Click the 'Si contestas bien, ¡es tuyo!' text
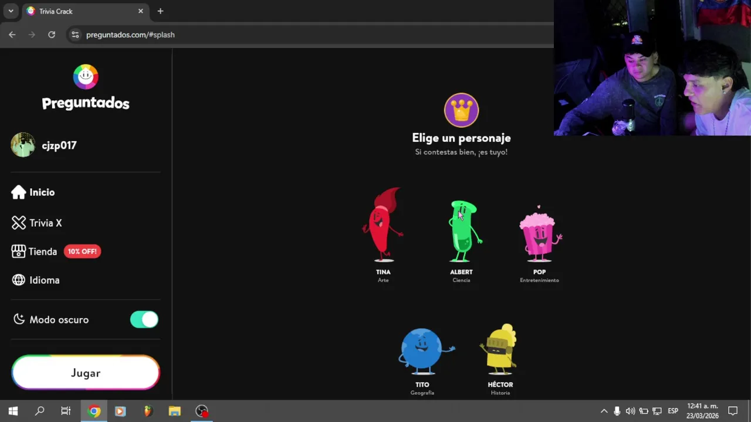Image resolution: width=751 pixels, height=422 pixels. [461, 152]
